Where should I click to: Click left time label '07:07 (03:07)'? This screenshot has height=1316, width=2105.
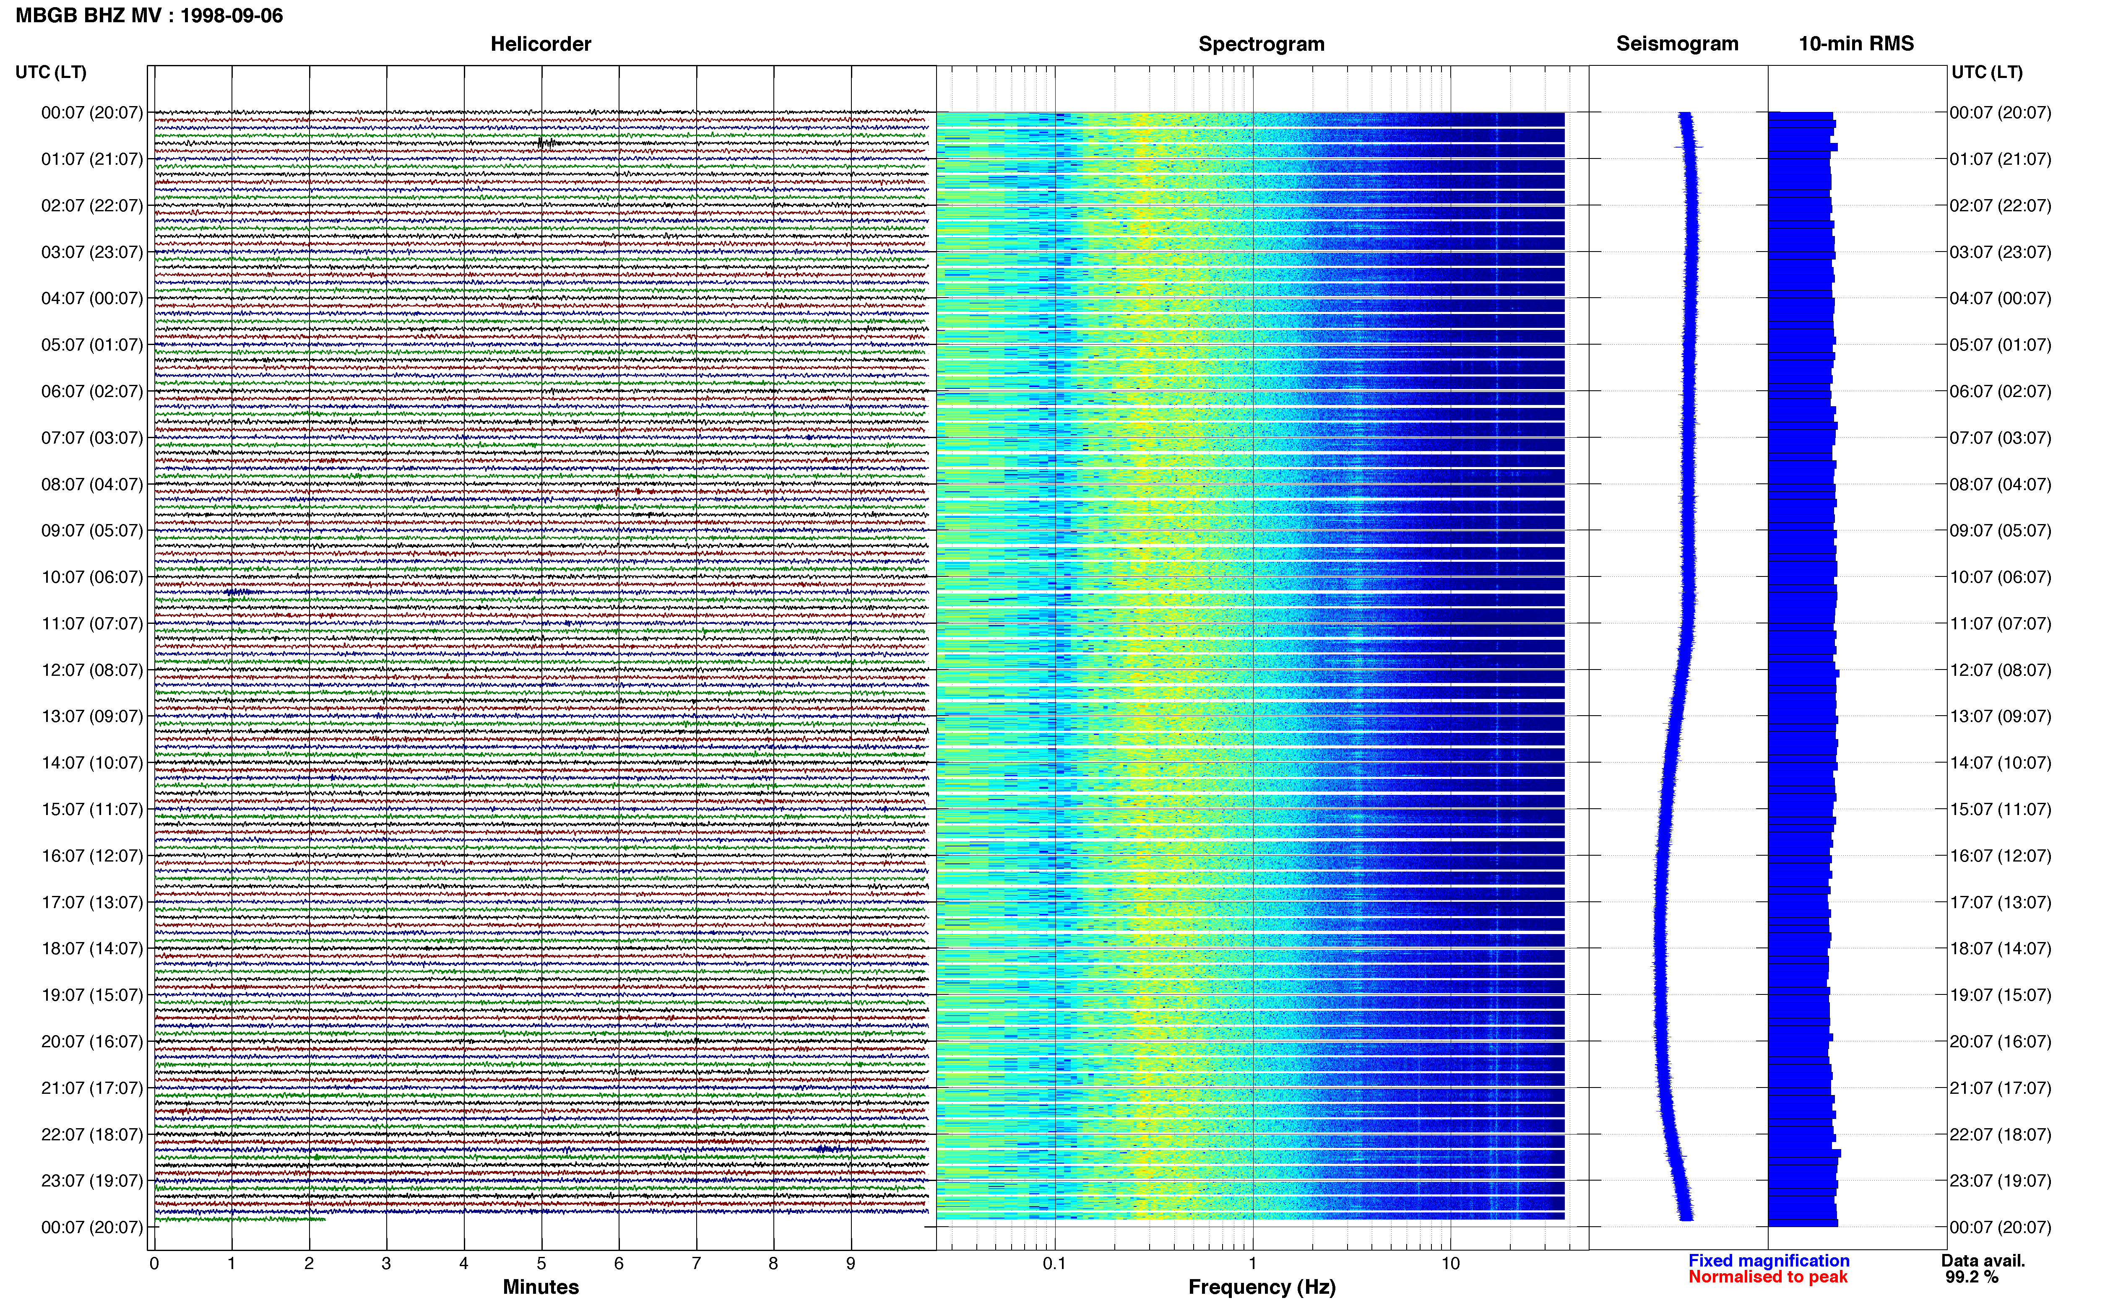point(92,438)
